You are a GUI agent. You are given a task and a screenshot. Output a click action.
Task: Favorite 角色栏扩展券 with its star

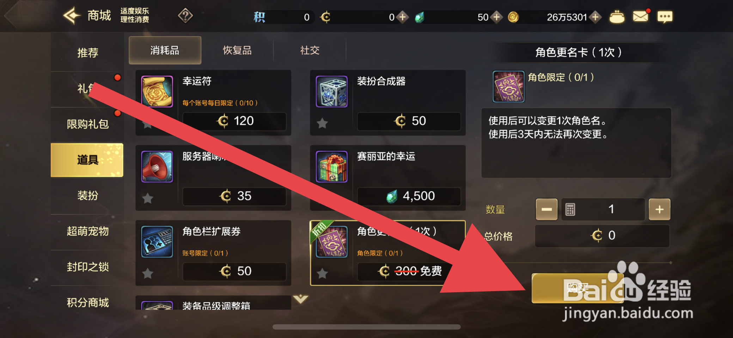pyautogui.click(x=147, y=273)
